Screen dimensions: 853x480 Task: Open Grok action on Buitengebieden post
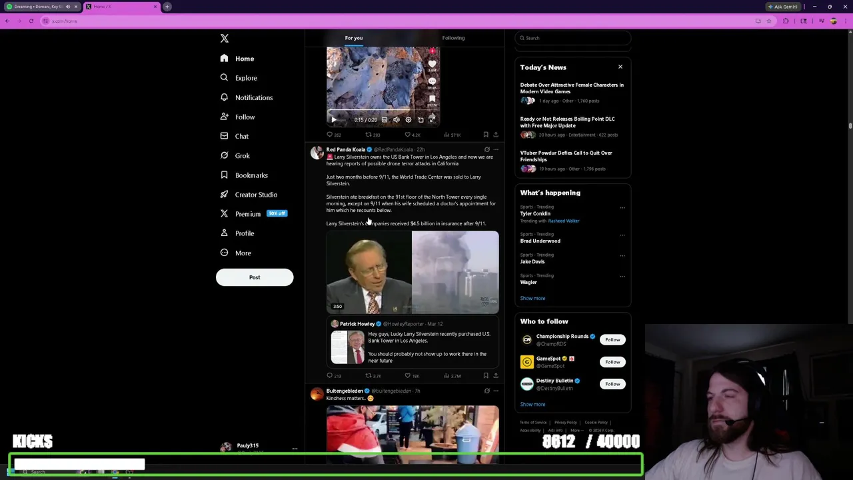(486, 391)
